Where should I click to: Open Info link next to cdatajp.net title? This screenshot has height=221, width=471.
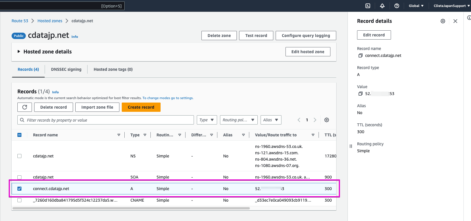(x=75, y=37)
